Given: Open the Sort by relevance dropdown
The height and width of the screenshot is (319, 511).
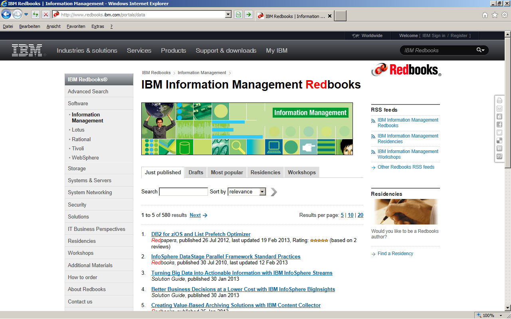Looking at the screenshot, I should click(262, 192).
